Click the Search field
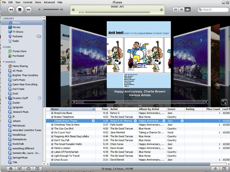 tap(213, 10)
